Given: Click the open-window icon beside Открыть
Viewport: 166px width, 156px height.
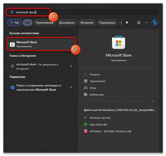Looking at the screenshot, I should [85, 74].
